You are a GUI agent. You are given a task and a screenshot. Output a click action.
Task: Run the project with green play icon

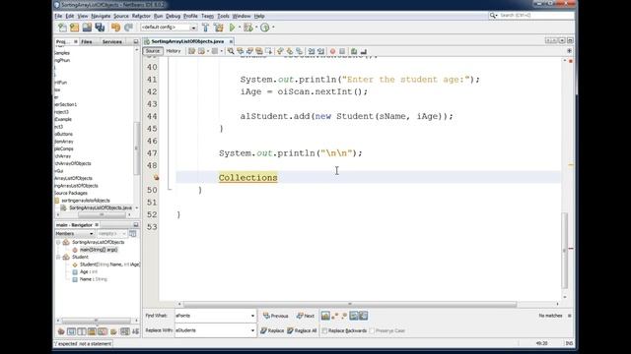[233, 28]
